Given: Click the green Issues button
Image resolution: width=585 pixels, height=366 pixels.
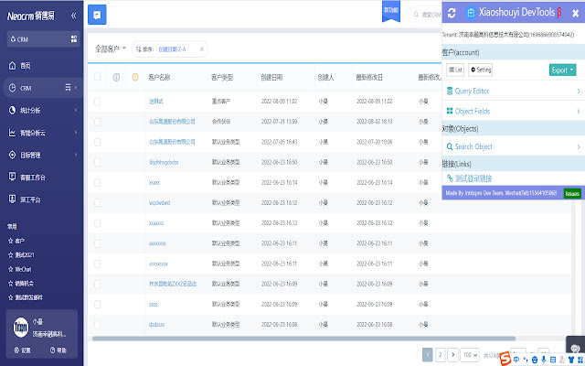Looking at the screenshot, I should [572, 193].
